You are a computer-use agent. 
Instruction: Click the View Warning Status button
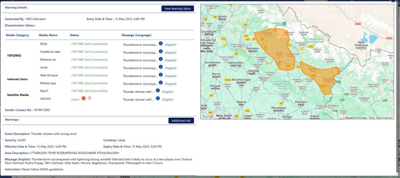(x=178, y=9)
